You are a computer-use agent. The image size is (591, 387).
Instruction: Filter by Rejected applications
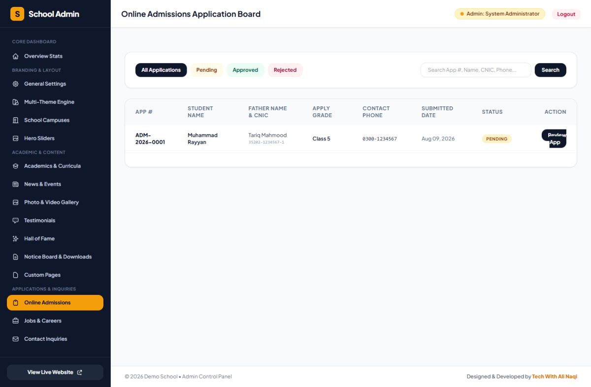pyautogui.click(x=285, y=70)
